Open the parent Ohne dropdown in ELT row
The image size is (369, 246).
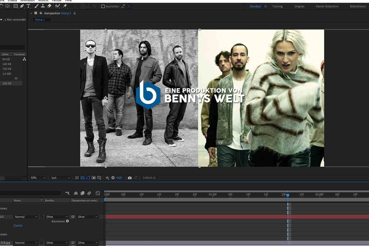click(x=88, y=217)
